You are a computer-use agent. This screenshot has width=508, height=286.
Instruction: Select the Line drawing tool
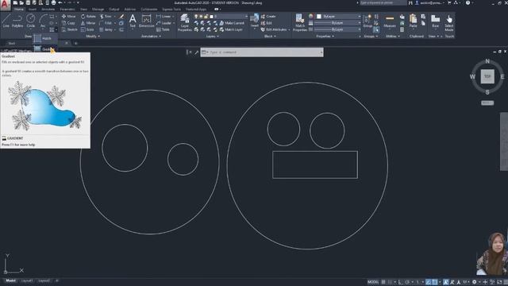point(6,21)
